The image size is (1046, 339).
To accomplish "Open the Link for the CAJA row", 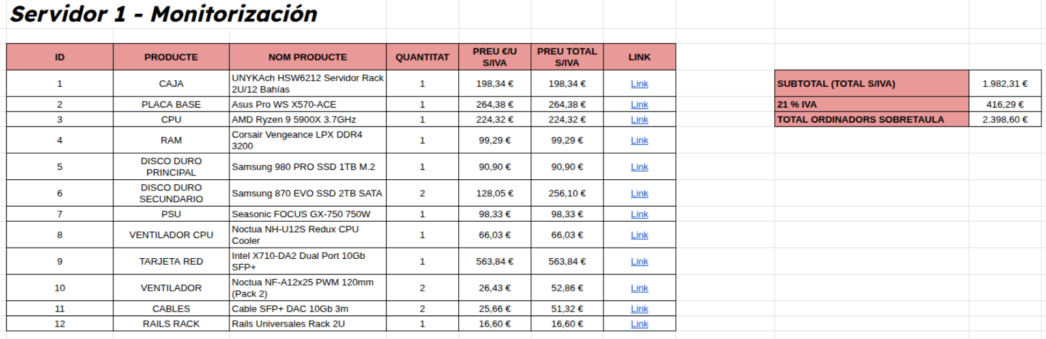I will [x=639, y=83].
